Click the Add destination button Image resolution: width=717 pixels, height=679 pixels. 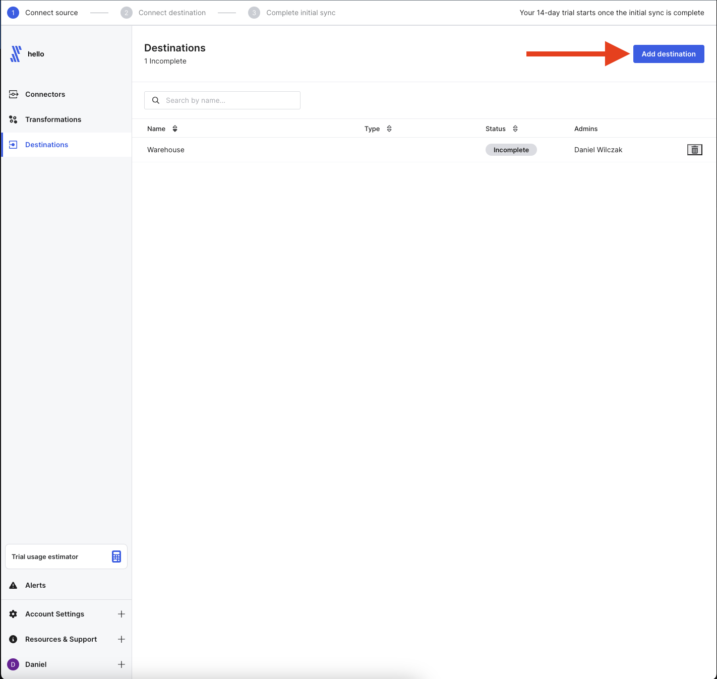click(669, 54)
